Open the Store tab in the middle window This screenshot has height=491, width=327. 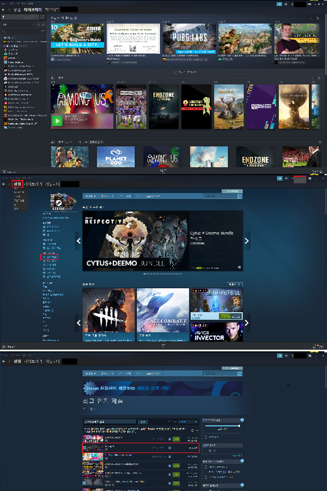coord(17,184)
